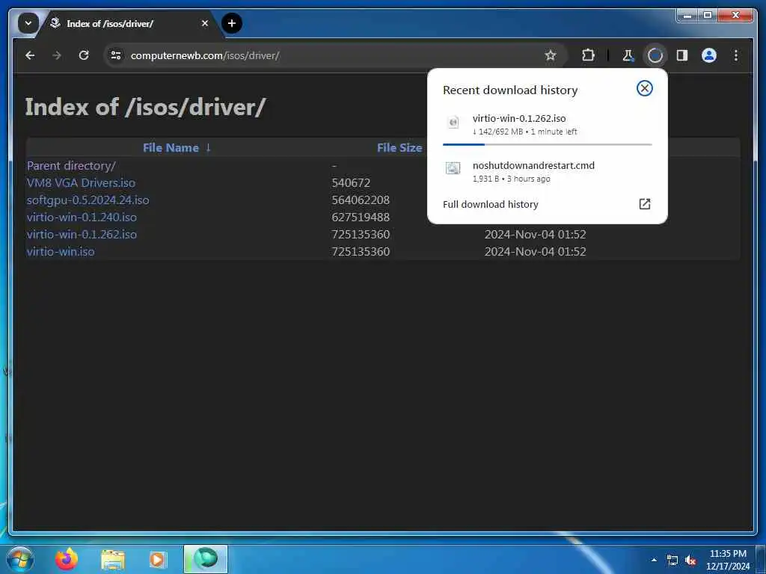
Task: Select the virtio-win-0.1.262.iso download in progress
Action: pyautogui.click(x=547, y=125)
